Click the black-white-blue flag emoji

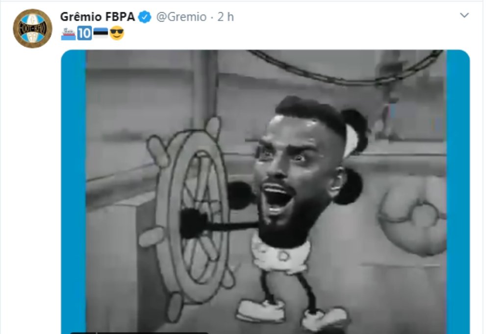100,33
